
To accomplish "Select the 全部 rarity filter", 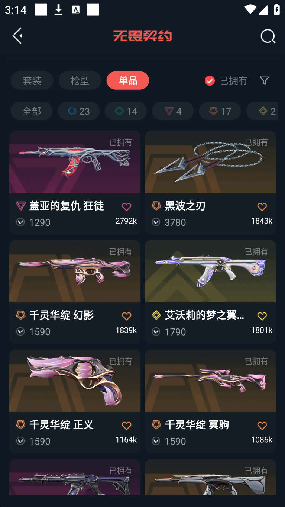I will click(32, 111).
